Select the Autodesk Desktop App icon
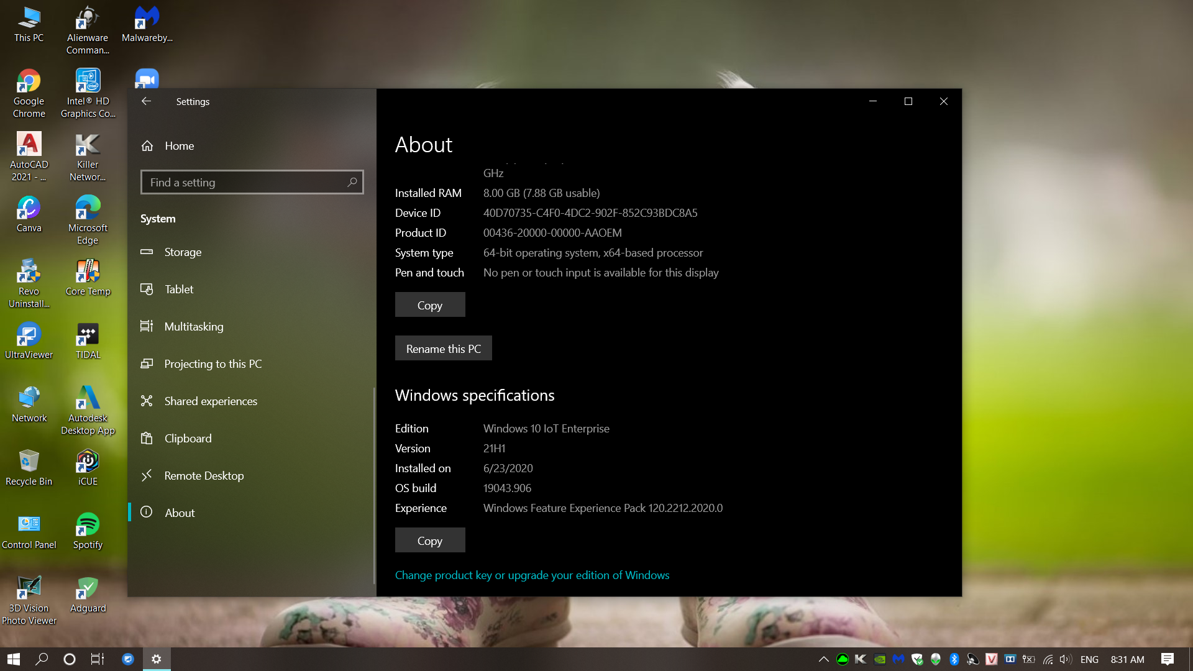This screenshot has width=1193, height=671. (x=88, y=411)
